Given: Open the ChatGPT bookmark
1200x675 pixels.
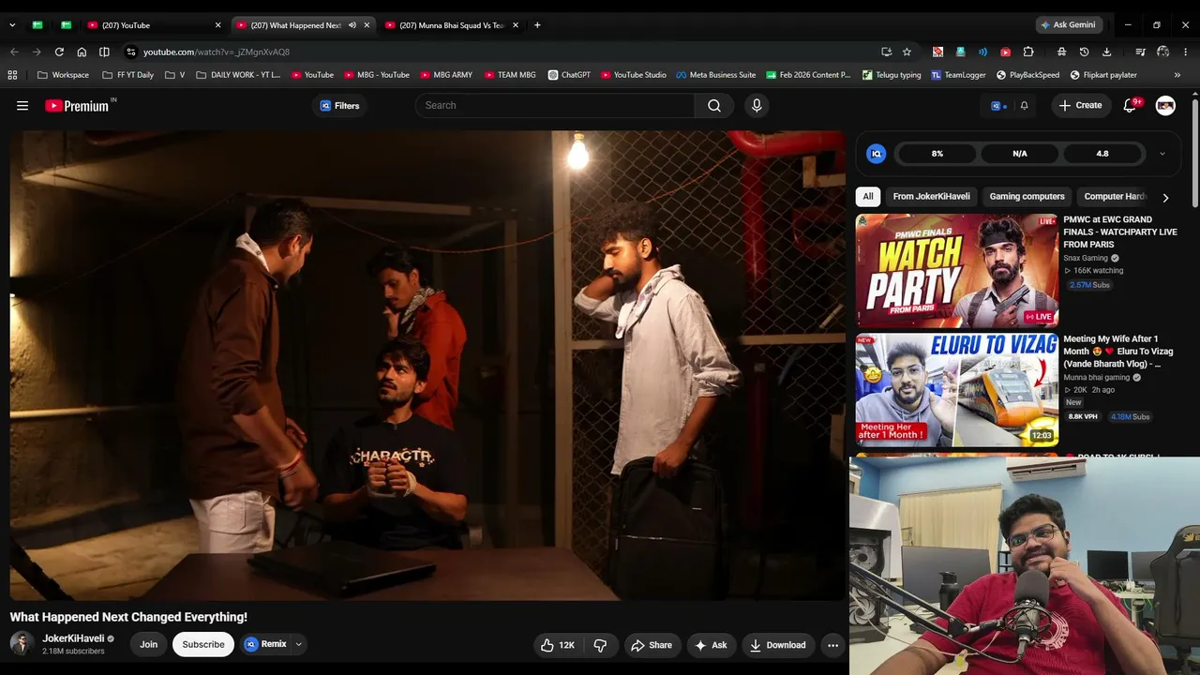Looking at the screenshot, I should click(569, 75).
